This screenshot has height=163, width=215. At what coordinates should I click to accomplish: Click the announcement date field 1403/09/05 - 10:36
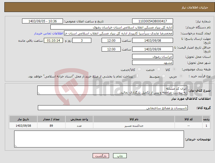click(43, 21)
